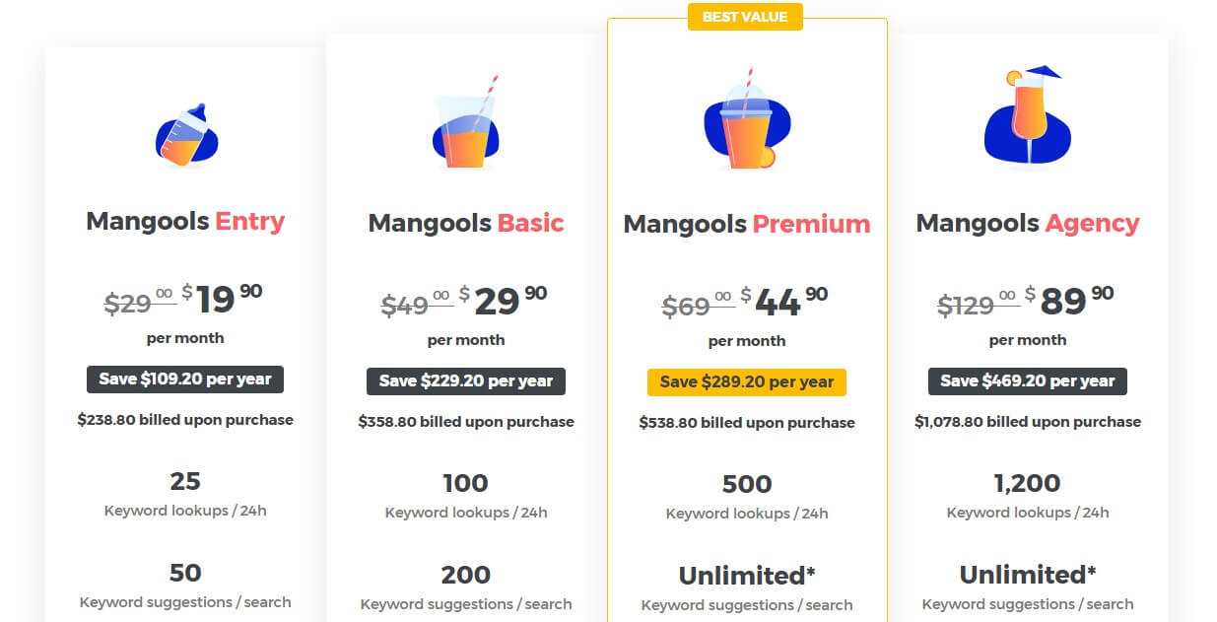Click the cocktail glass icon on Mangools Agency
1217x622 pixels.
1027,118
